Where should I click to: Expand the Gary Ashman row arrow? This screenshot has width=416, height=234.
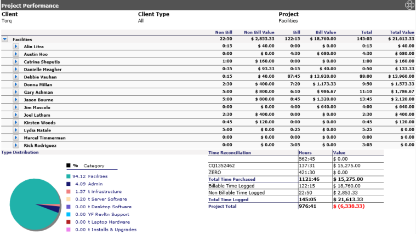(16, 92)
